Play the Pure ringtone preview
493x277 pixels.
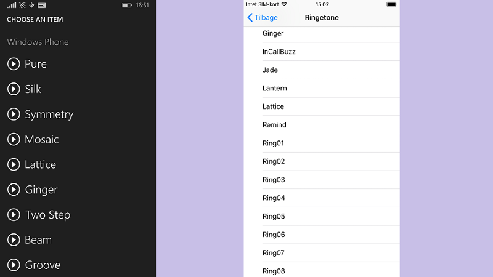coord(14,64)
